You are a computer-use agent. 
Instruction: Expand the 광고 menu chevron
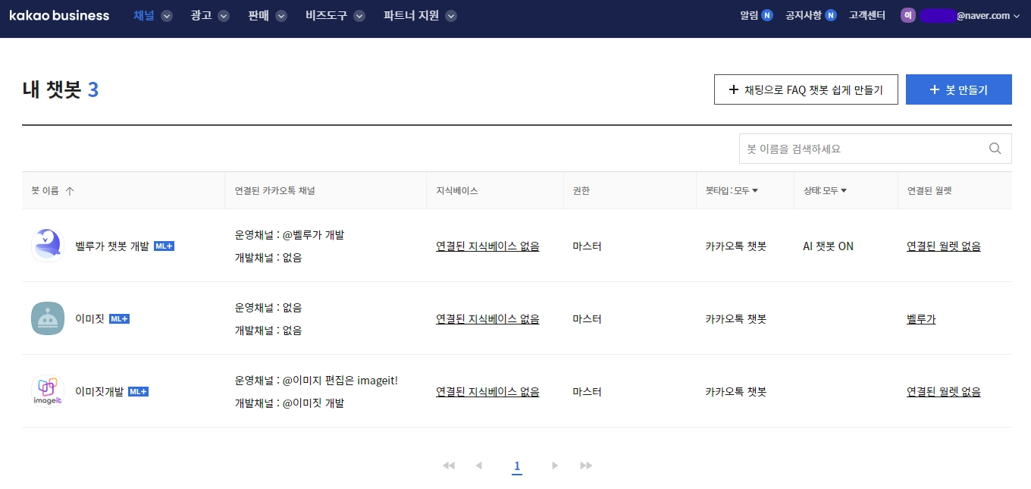[x=223, y=16]
